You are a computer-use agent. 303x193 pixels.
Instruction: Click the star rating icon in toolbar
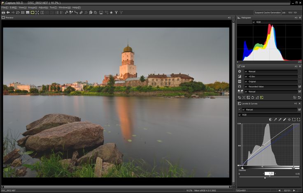coord(111,12)
